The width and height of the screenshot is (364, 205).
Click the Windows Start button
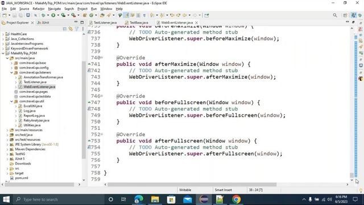pyautogui.click(x=6, y=199)
